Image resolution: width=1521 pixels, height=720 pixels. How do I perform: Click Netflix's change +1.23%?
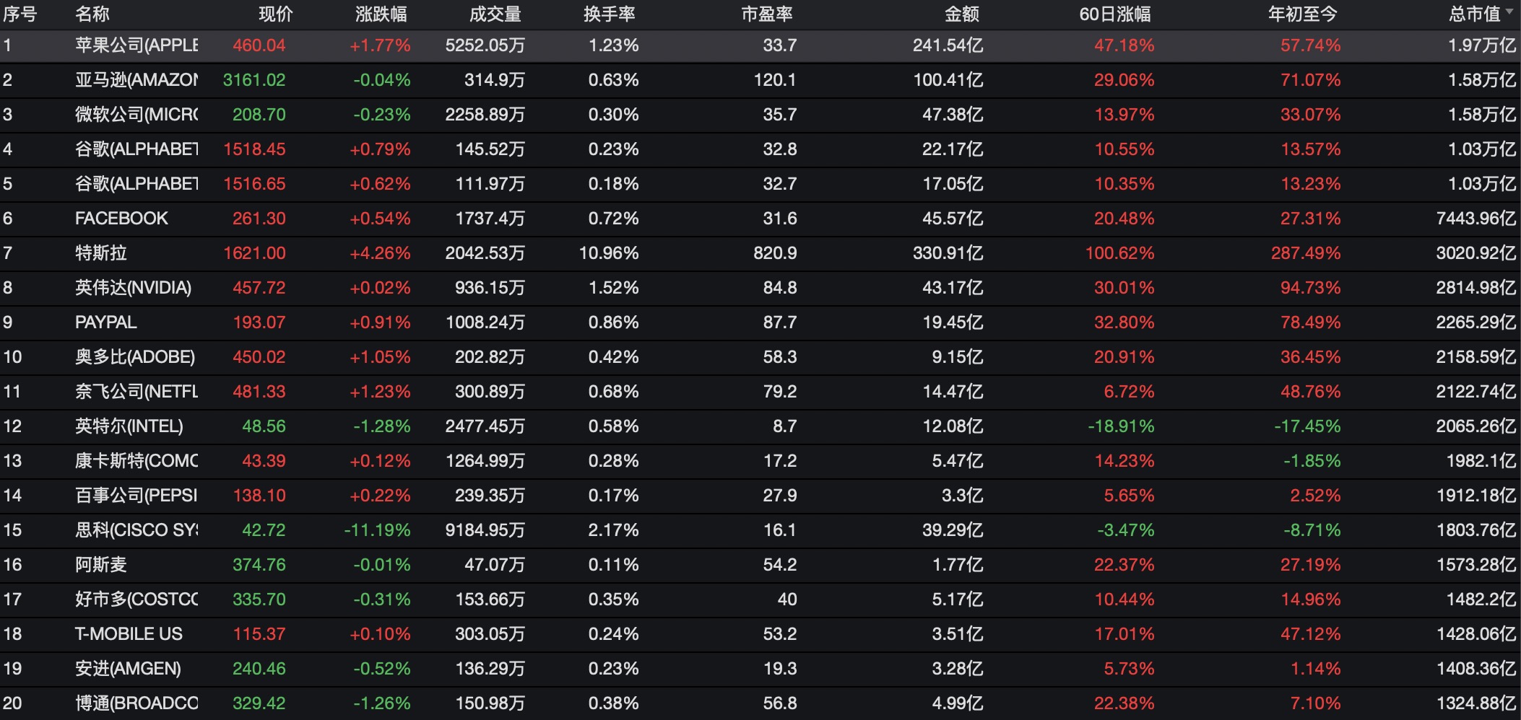click(380, 392)
